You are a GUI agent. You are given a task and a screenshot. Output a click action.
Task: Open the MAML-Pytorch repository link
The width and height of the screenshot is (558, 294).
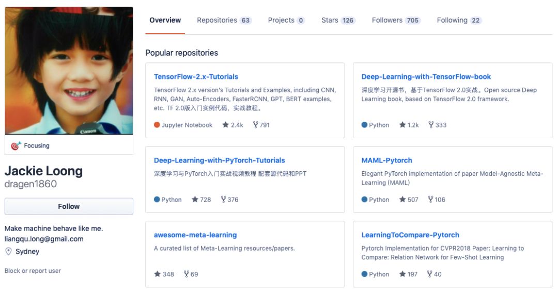tap(386, 160)
